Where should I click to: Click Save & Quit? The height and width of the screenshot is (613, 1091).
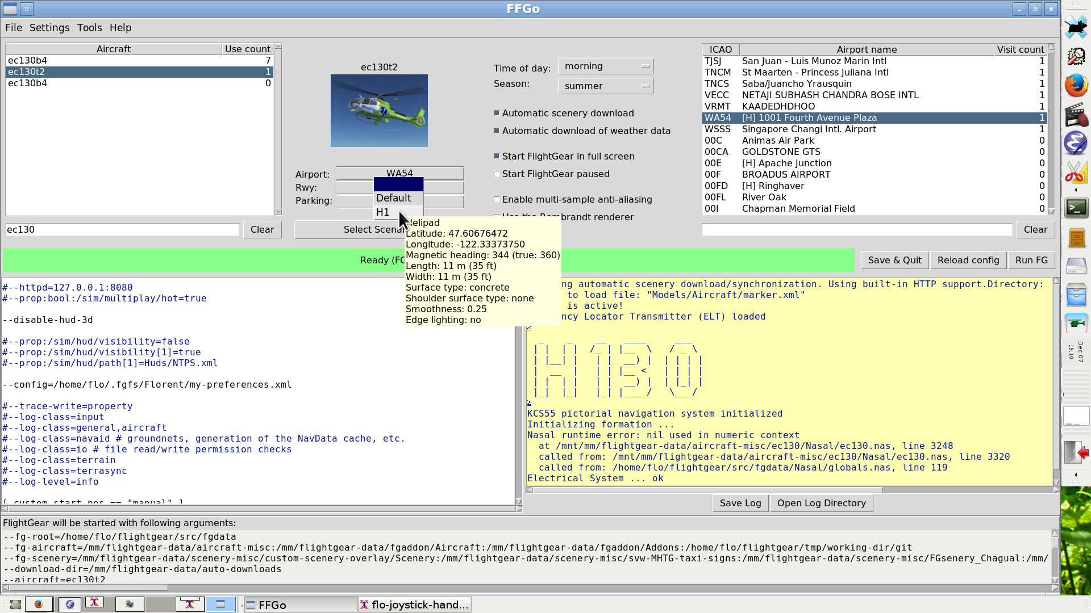895,261
